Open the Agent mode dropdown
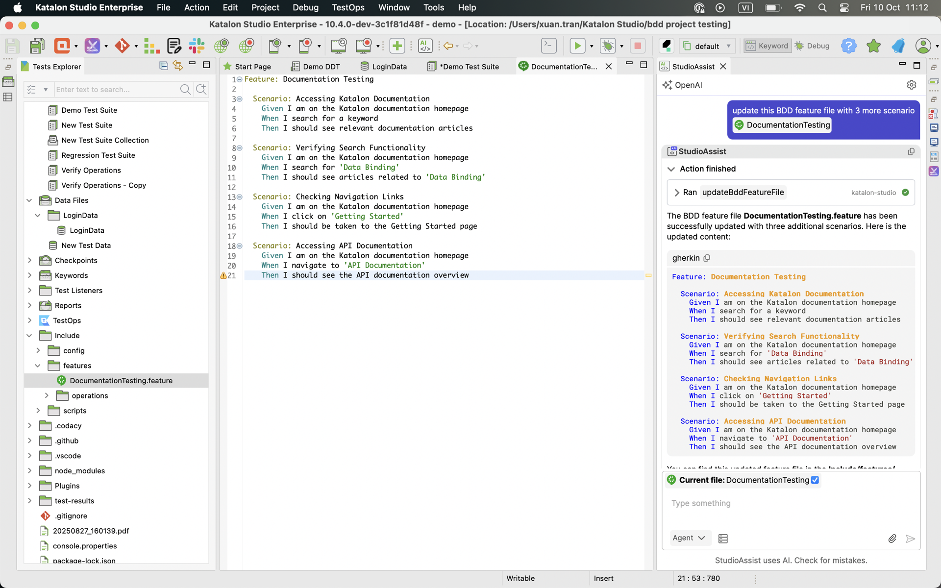Viewport: 941px width, 588px height. point(688,538)
